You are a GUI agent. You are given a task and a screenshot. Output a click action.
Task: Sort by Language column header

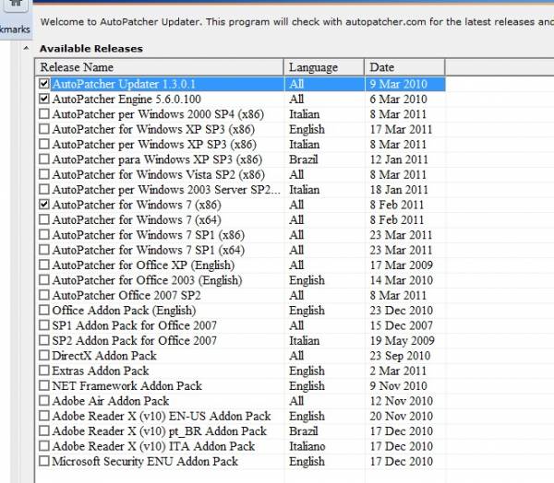[x=324, y=67]
